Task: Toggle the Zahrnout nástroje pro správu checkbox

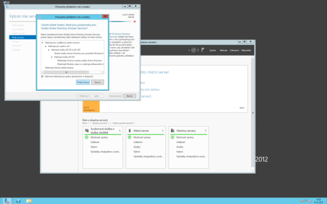Action: [43, 76]
